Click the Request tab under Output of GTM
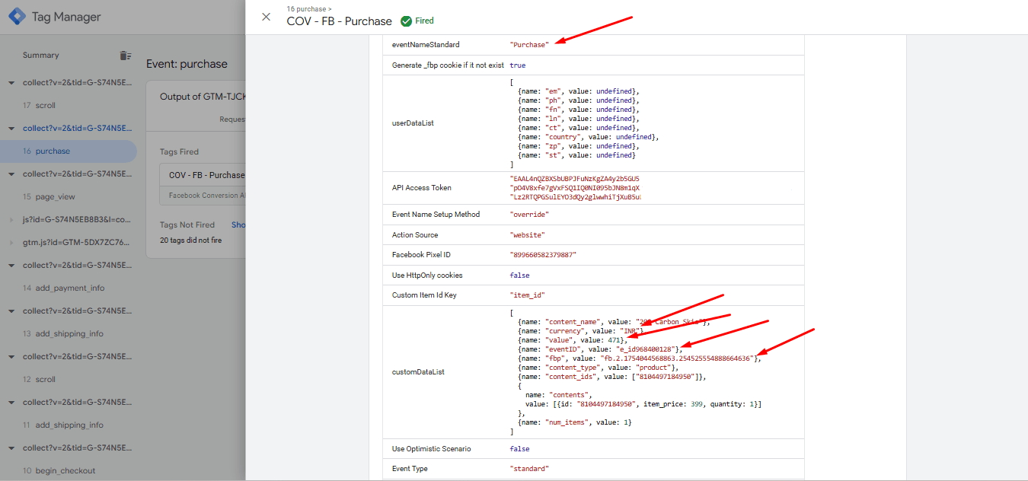This screenshot has width=1028, height=481. pyautogui.click(x=232, y=119)
